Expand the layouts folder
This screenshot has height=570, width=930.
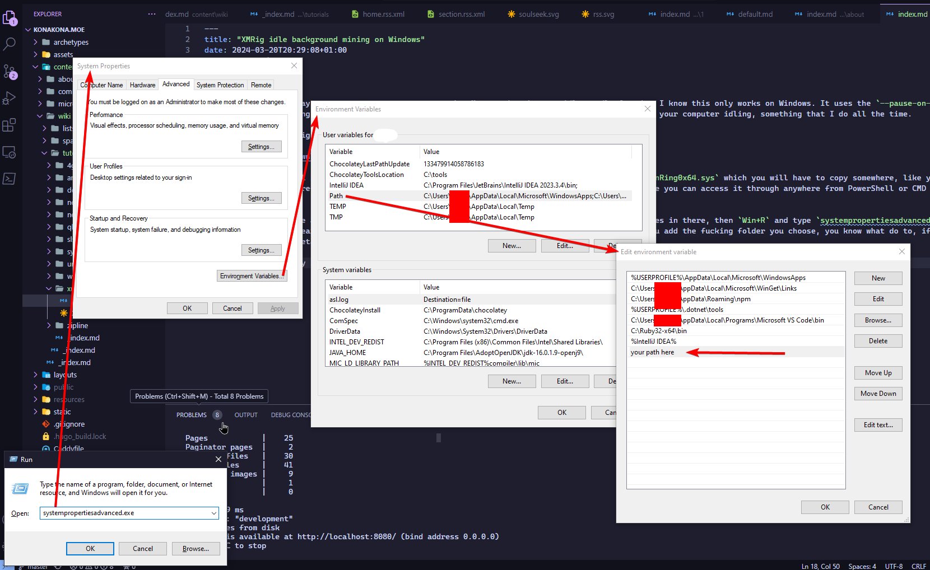(x=36, y=375)
